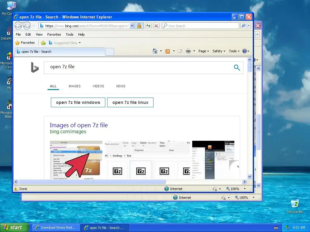This screenshot has width=310, height=232.
Task: Click the horizontal scrollbar thumb
Action: coord(92,182)
